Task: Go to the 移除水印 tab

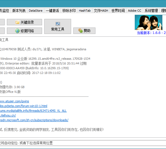Action: (69, 11)
